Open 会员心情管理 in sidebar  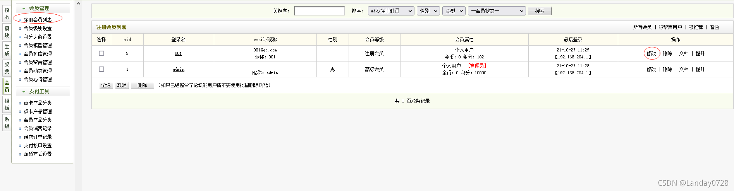click(x=38, y=79)
